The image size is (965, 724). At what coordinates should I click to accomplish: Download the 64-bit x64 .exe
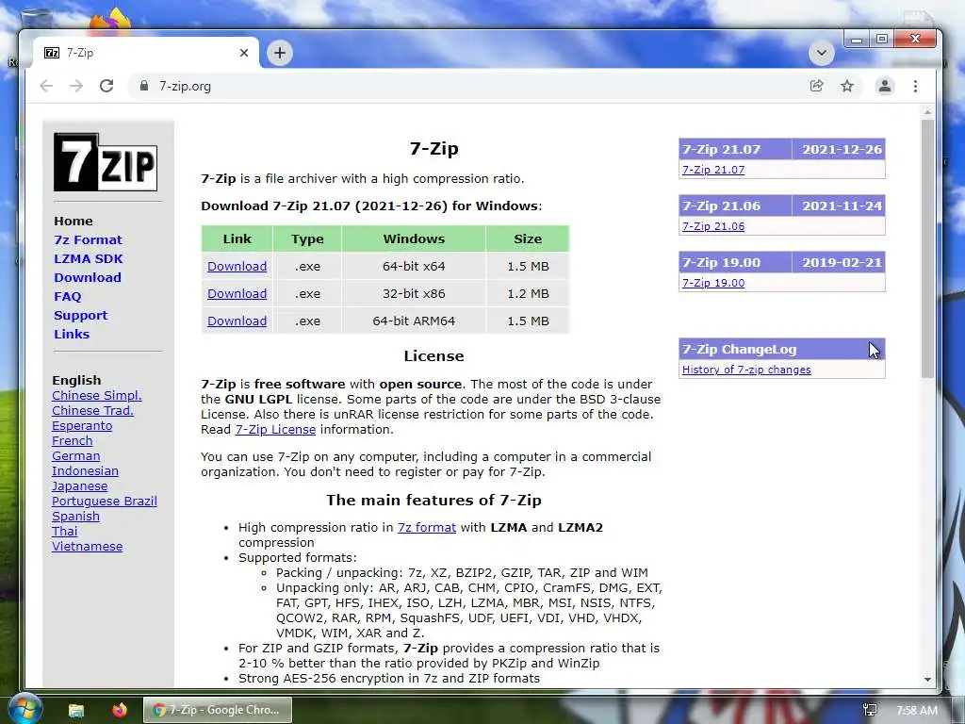[x=237, y=267]
